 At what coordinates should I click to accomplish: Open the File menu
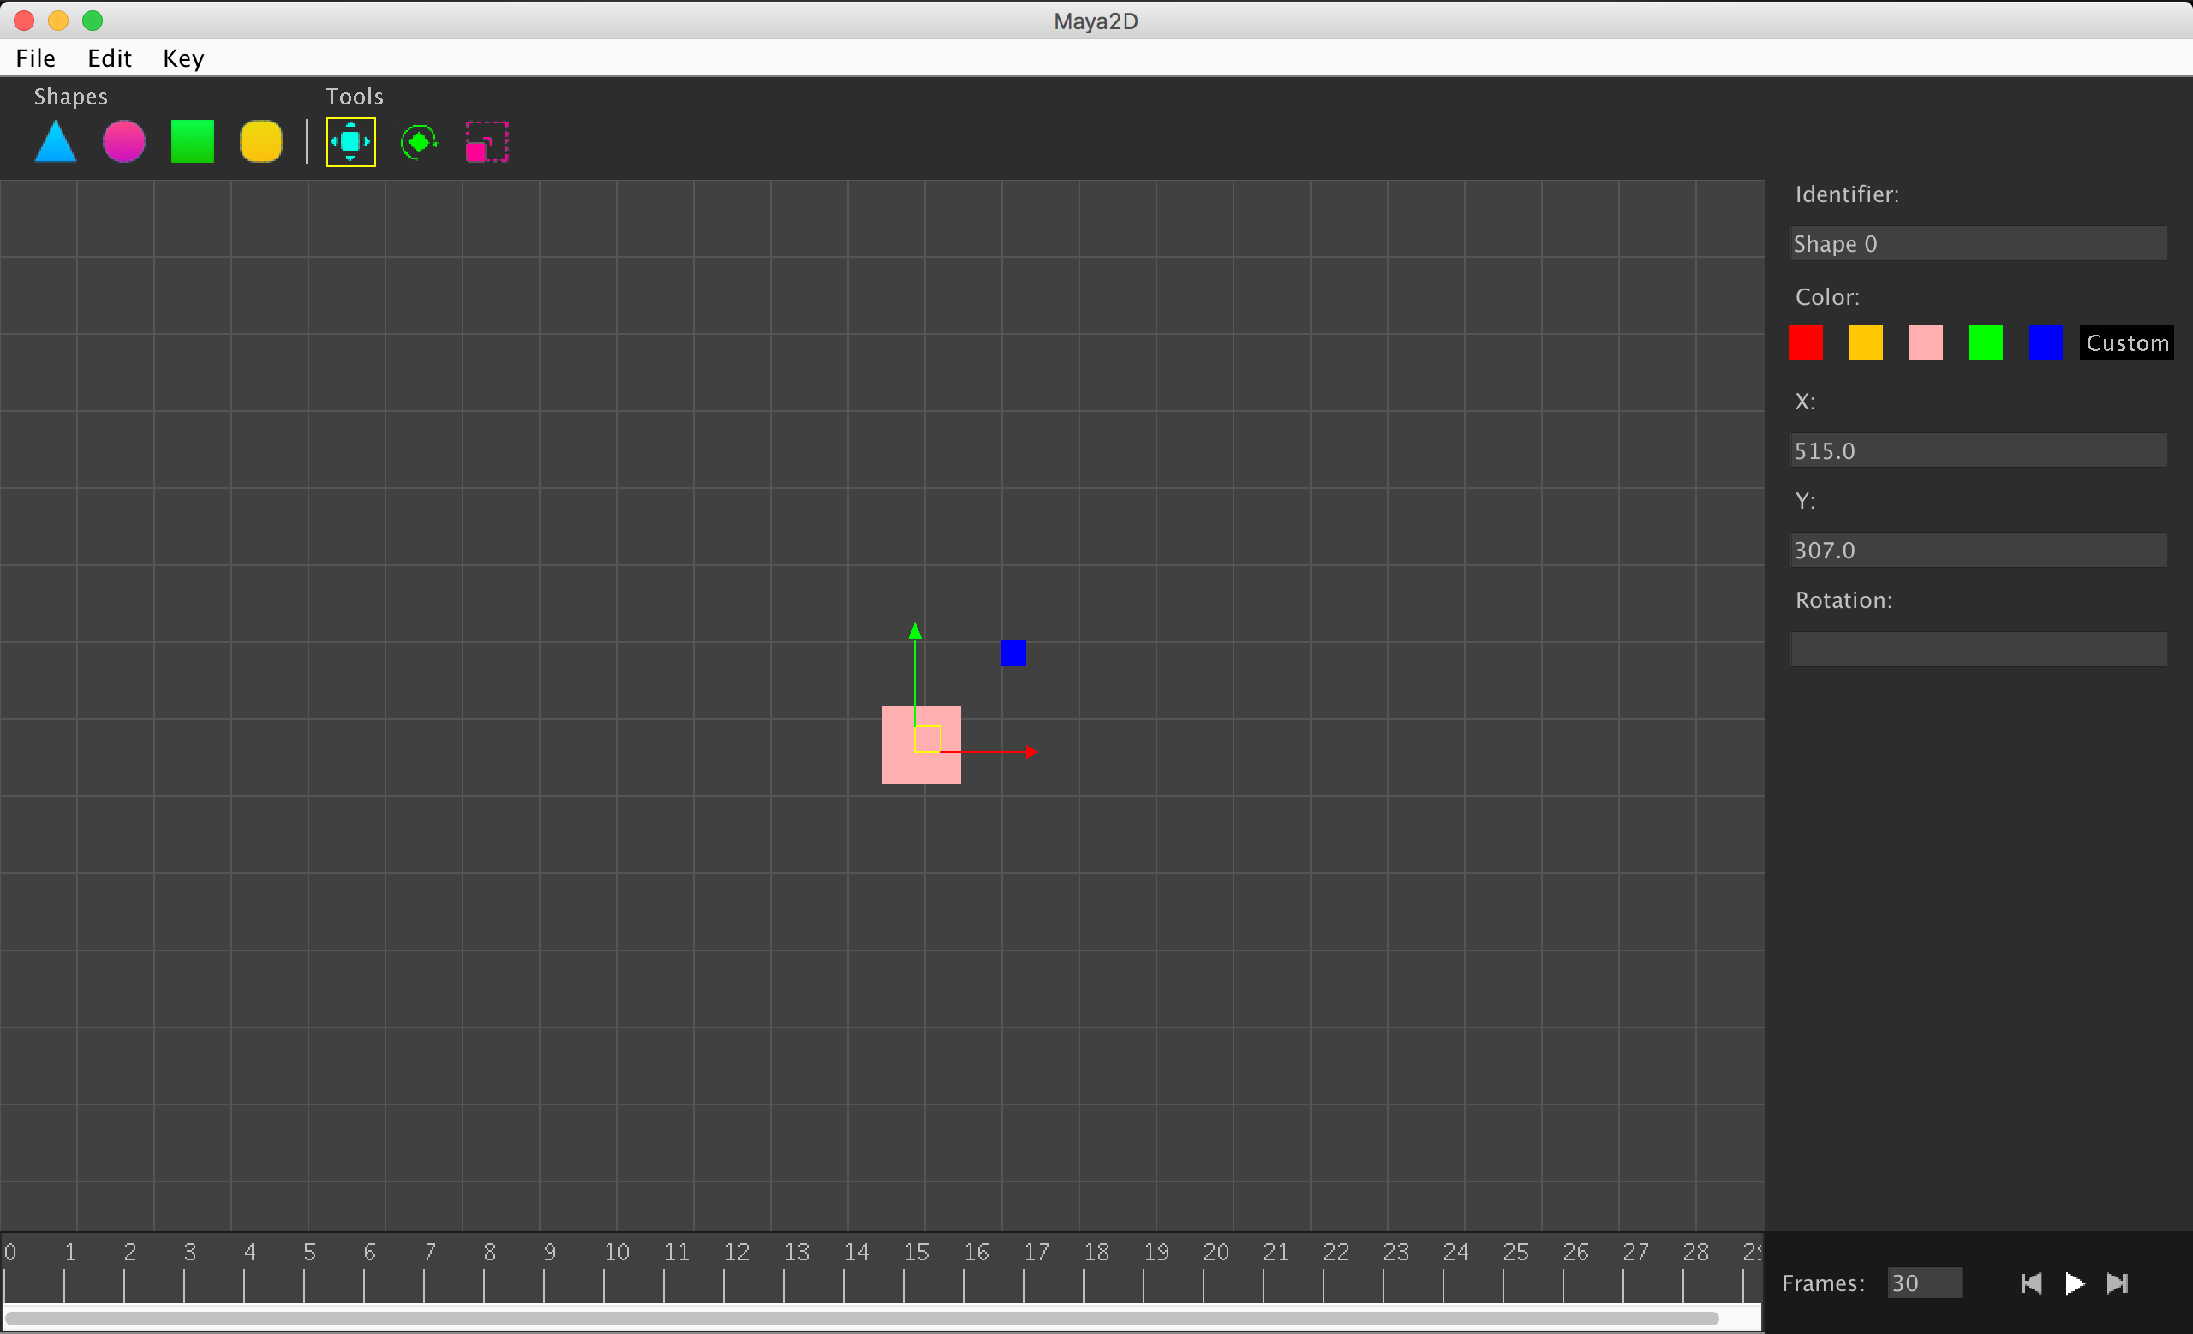36,58
